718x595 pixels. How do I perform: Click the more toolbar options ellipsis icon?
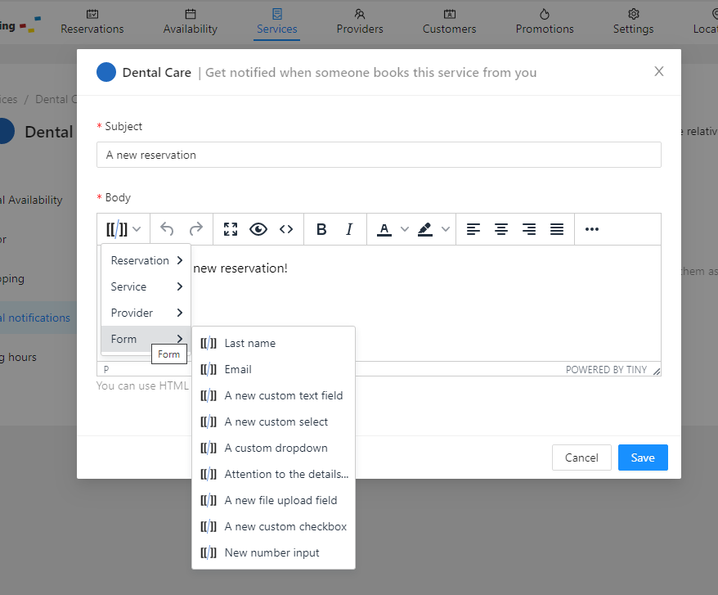[x=591, y=229]
